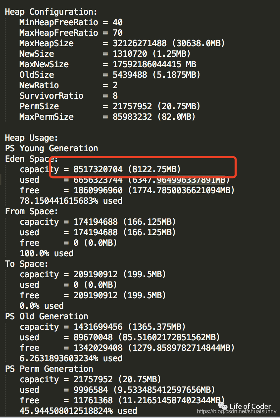Click the MaxPermSize 82.0MB line

pos(107,117)
